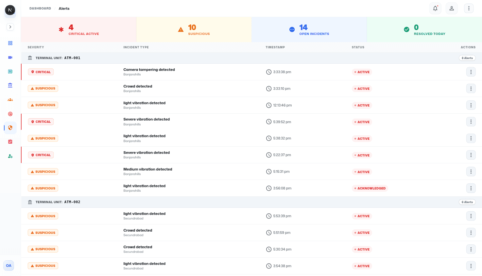Open the top-right three-dot overflow menu

(469, 8)
